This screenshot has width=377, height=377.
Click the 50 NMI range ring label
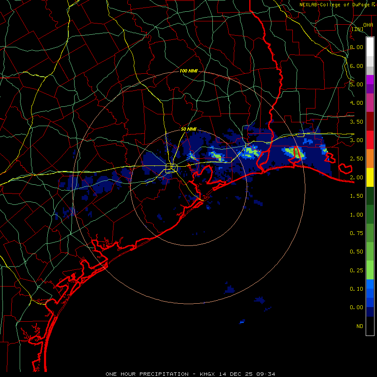pos(188,129)
